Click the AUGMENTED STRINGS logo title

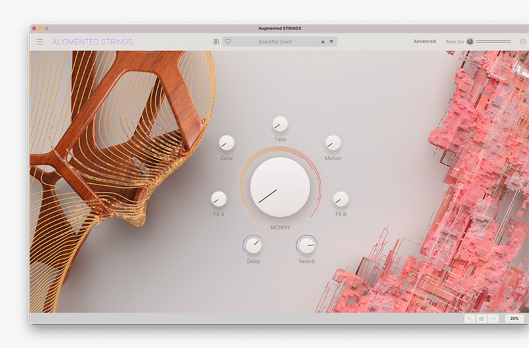[93, 42]
